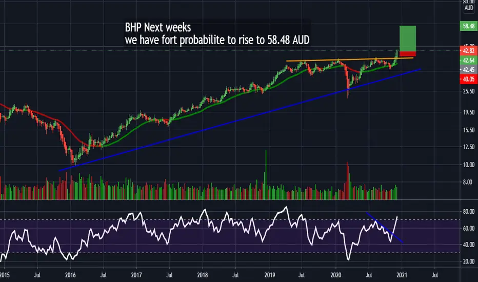
Task: Click the 40.00 RSI scale label
Action: click(469, 245)
